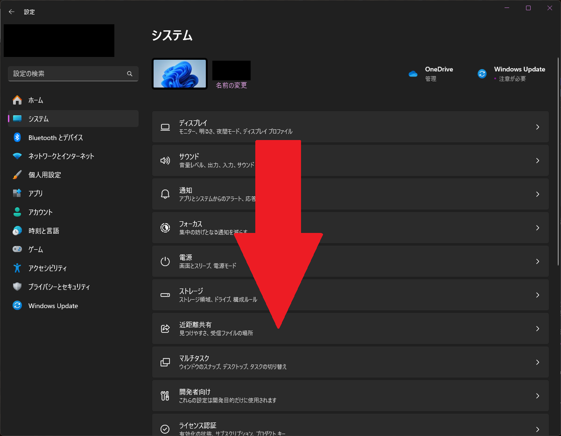Select the 個人用設定 paintbrush icon
Image resolution: width=561 pixels, height=436 pixels.
pyautogui.click(x=17, y=175)
